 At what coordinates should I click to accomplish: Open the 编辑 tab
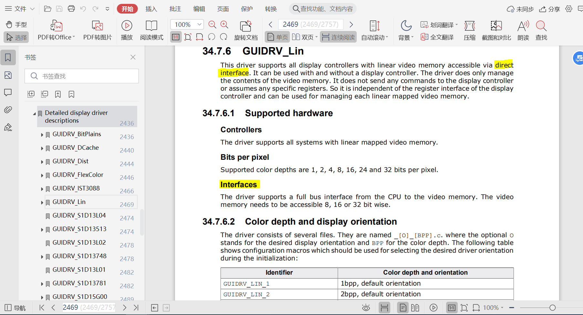pyautogui.click(x=199, y=9)
